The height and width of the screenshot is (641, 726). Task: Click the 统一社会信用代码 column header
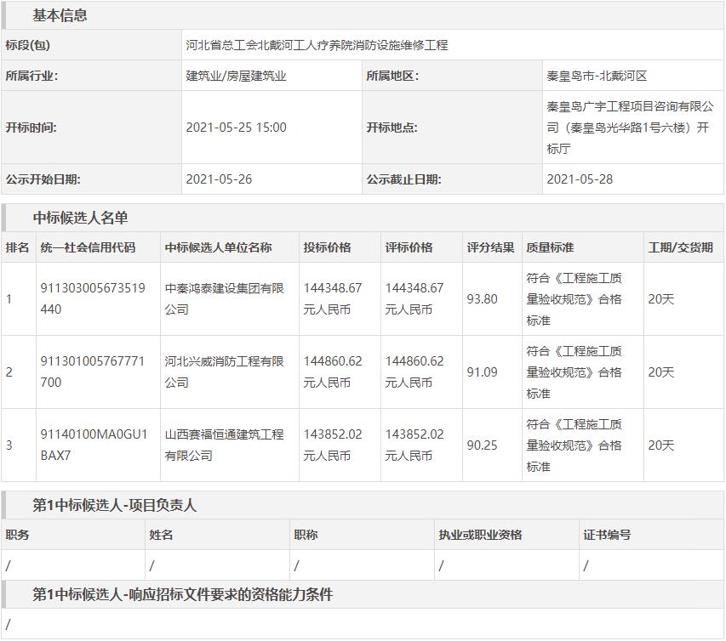tap(88, 247)
